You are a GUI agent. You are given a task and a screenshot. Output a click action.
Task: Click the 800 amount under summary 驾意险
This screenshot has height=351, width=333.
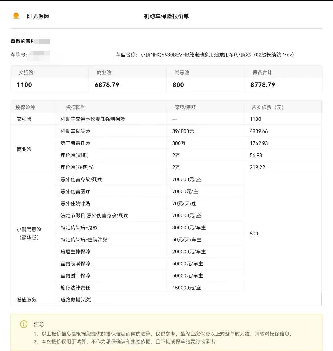click(x=178, y=85)
